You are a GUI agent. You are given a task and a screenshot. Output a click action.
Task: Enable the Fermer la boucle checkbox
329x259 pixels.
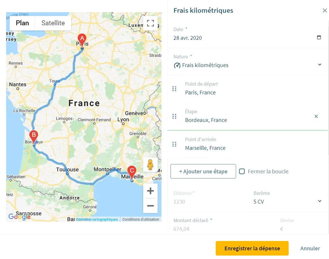coord(242,171)
